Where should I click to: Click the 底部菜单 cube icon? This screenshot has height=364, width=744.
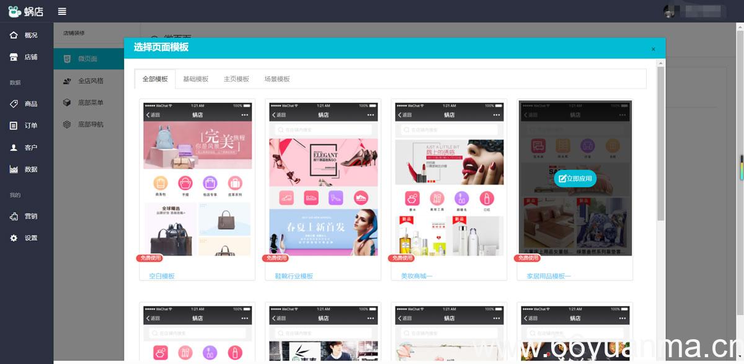67,102
